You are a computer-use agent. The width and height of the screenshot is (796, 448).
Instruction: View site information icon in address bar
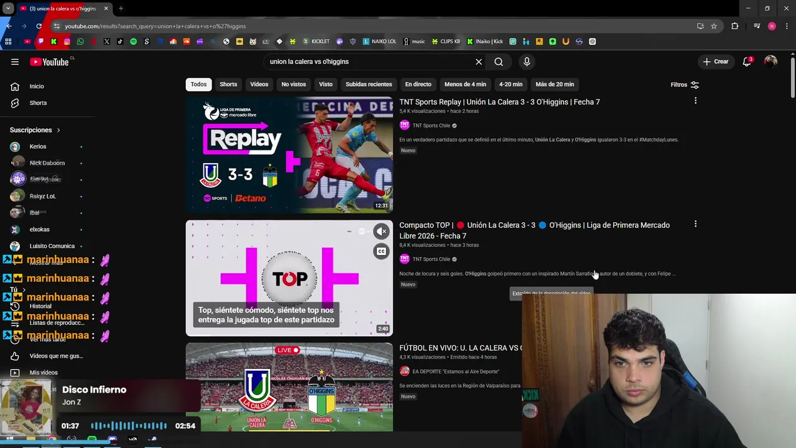tap(57, 26)
